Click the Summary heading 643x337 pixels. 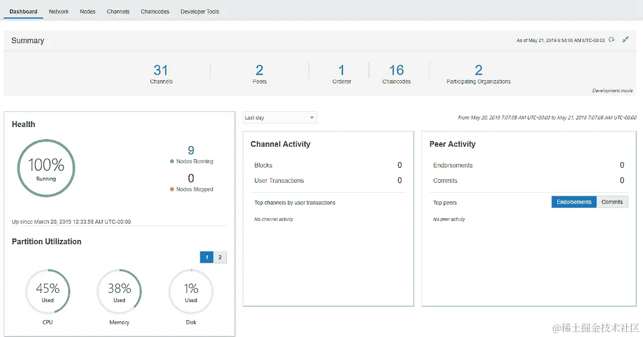[x=27, y=40]
